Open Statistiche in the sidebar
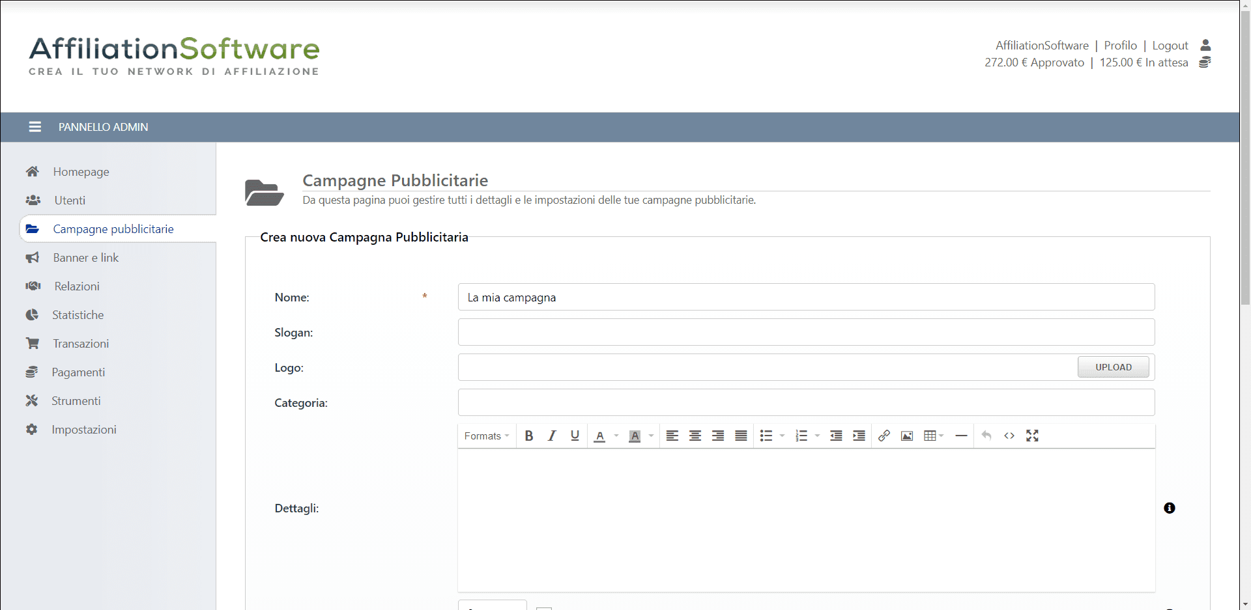Viewport: 1251px width, 610px height. pos(78,315)
